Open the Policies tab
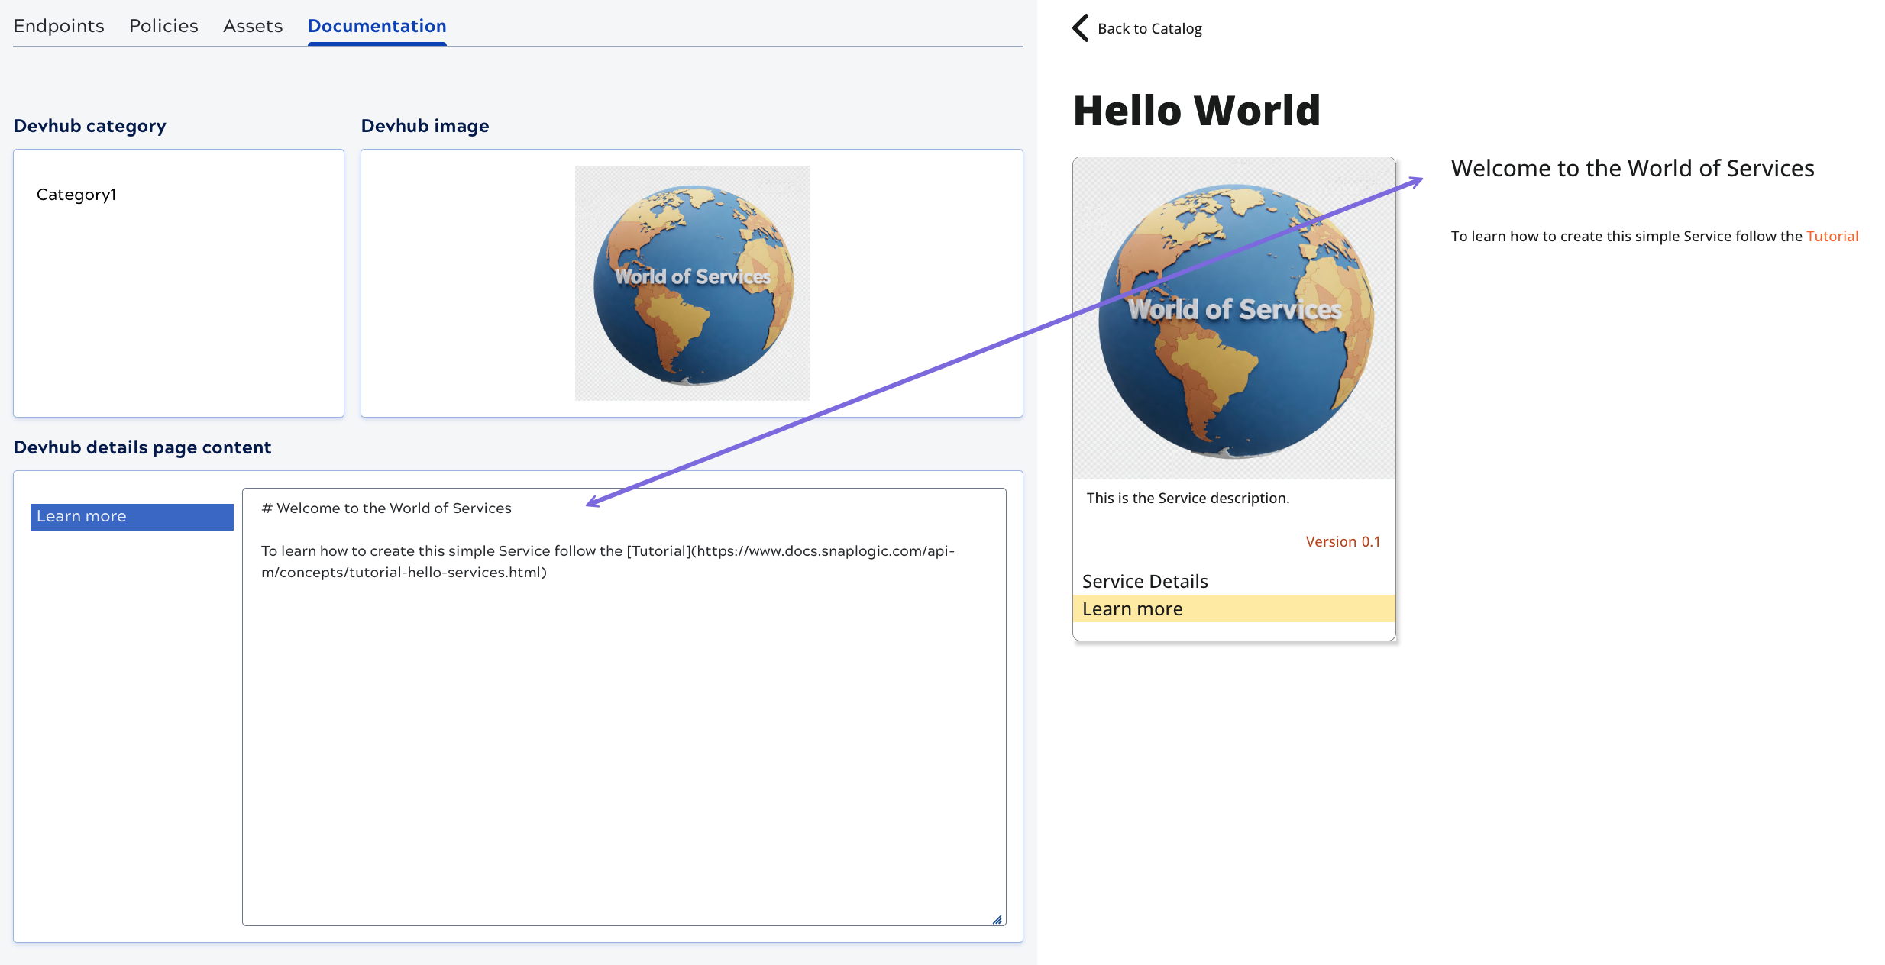Viewport: 1885px width, 965px height. [x=163, y=26]
